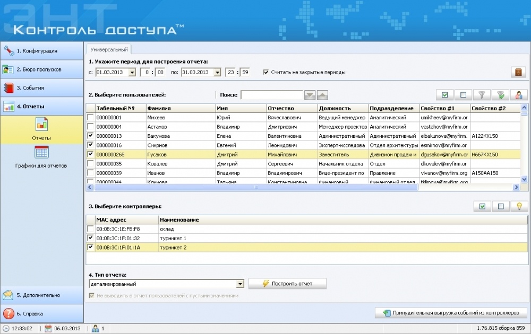Click the light bulb icon for controllers
Screen dimensions: 531x334
[x=518, y=206]
